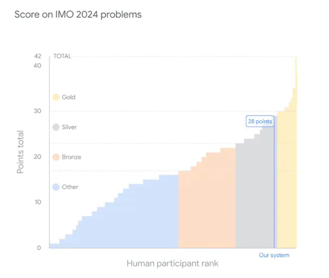Image resolution: width=329 pixels, height=278 pixels.
Task: Click the yellow Gold bars region
Action: (287, 184)
